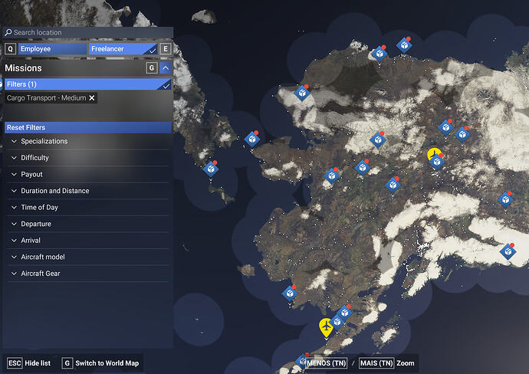Click Reset Filters

pyautogui.click(x=88, y=127)
